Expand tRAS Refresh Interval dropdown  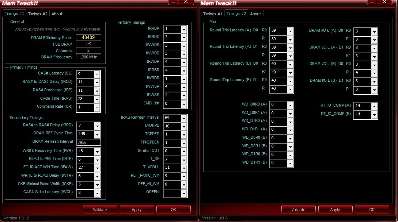click(x=184, y=118)
